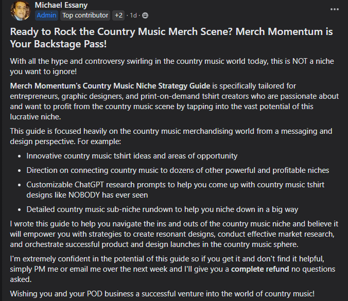Click bullet 'Customizable ChatGPT research prompts'

[176, 190]
